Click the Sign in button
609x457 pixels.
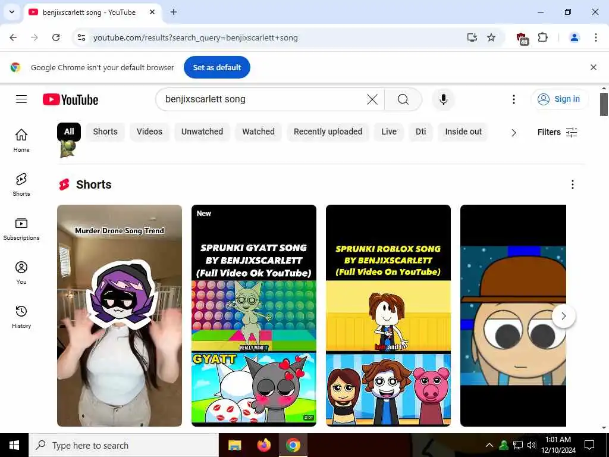[559, 99]
